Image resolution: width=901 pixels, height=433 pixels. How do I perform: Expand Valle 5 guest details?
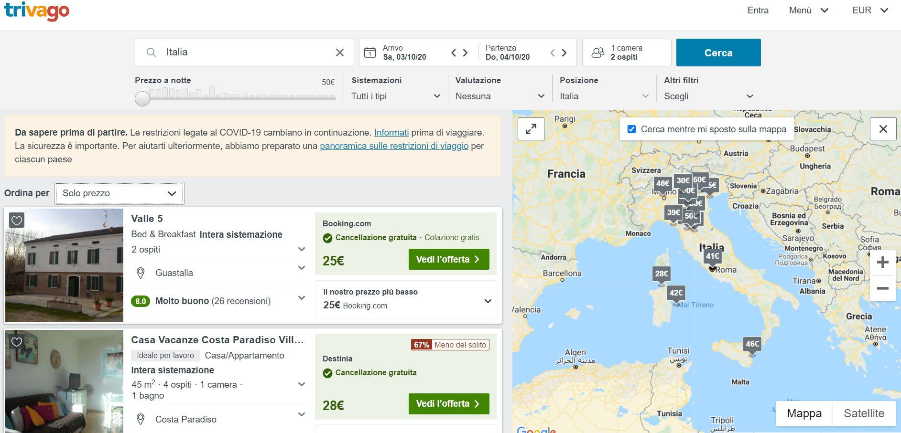pyautogui.click(x=302, y=249)
